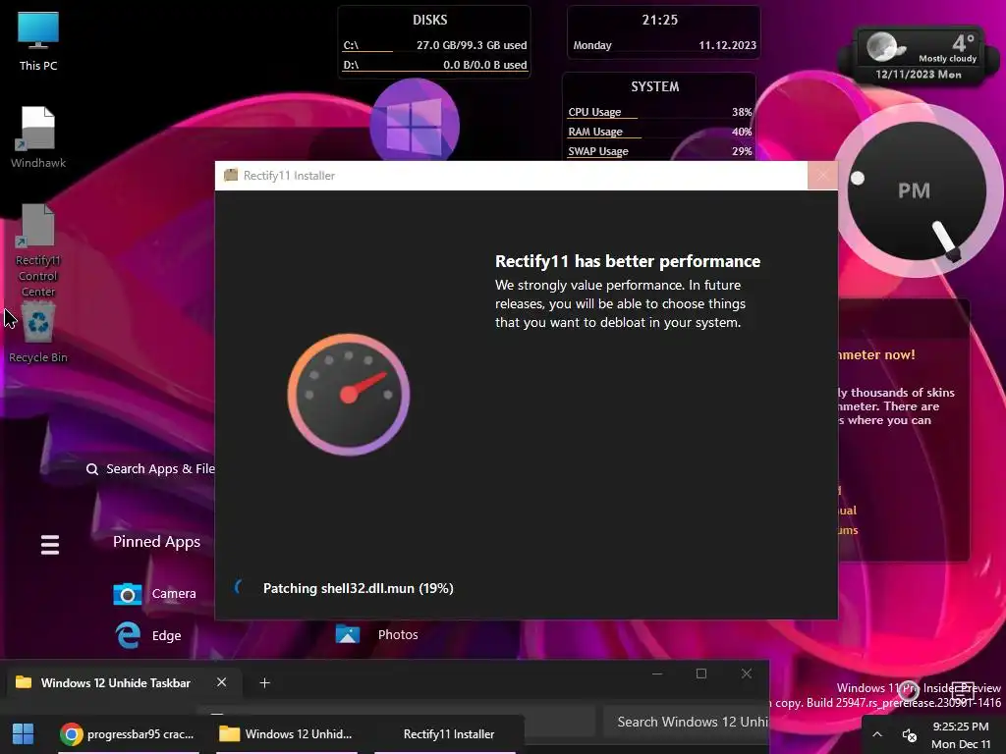Switch to the Windows 12 Unhid... folder taskbar item
Screen dimensions: 1006x754
click(x=286, y=734)
